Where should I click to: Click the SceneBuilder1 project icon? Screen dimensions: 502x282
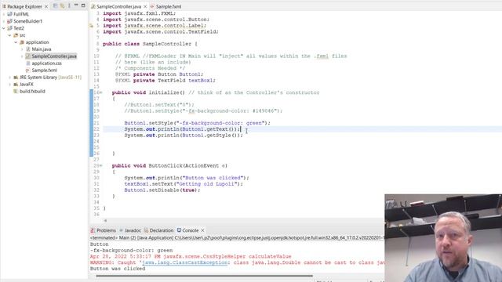click(x=10, y=21)
